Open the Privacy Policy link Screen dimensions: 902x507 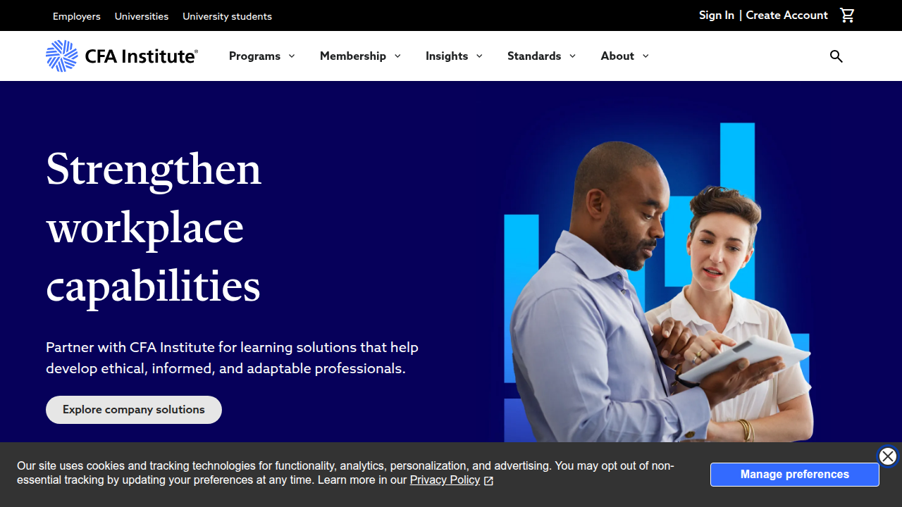445,480
